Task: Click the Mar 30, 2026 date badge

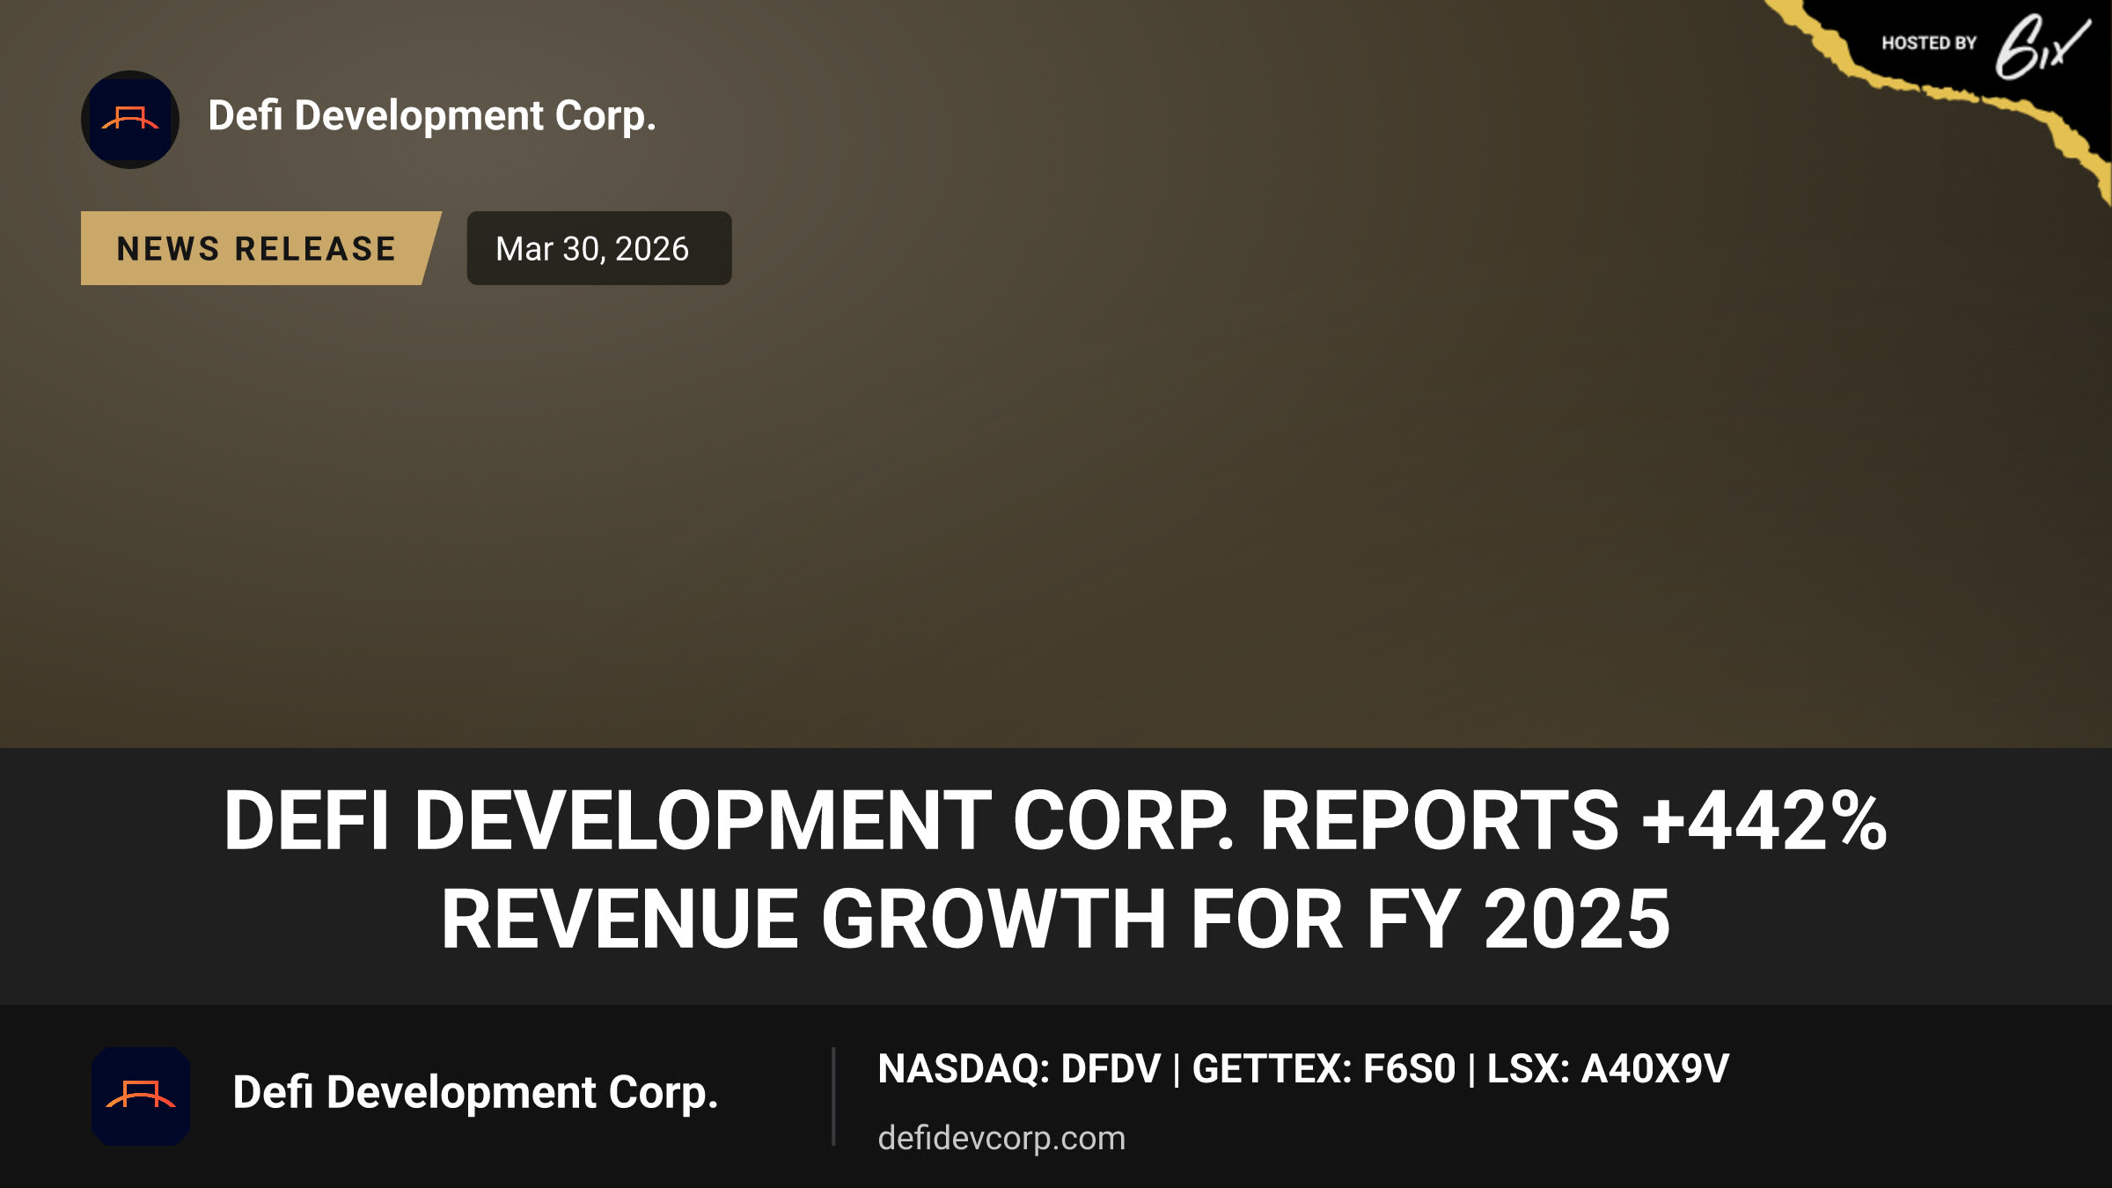Action: tap(599, 248)
